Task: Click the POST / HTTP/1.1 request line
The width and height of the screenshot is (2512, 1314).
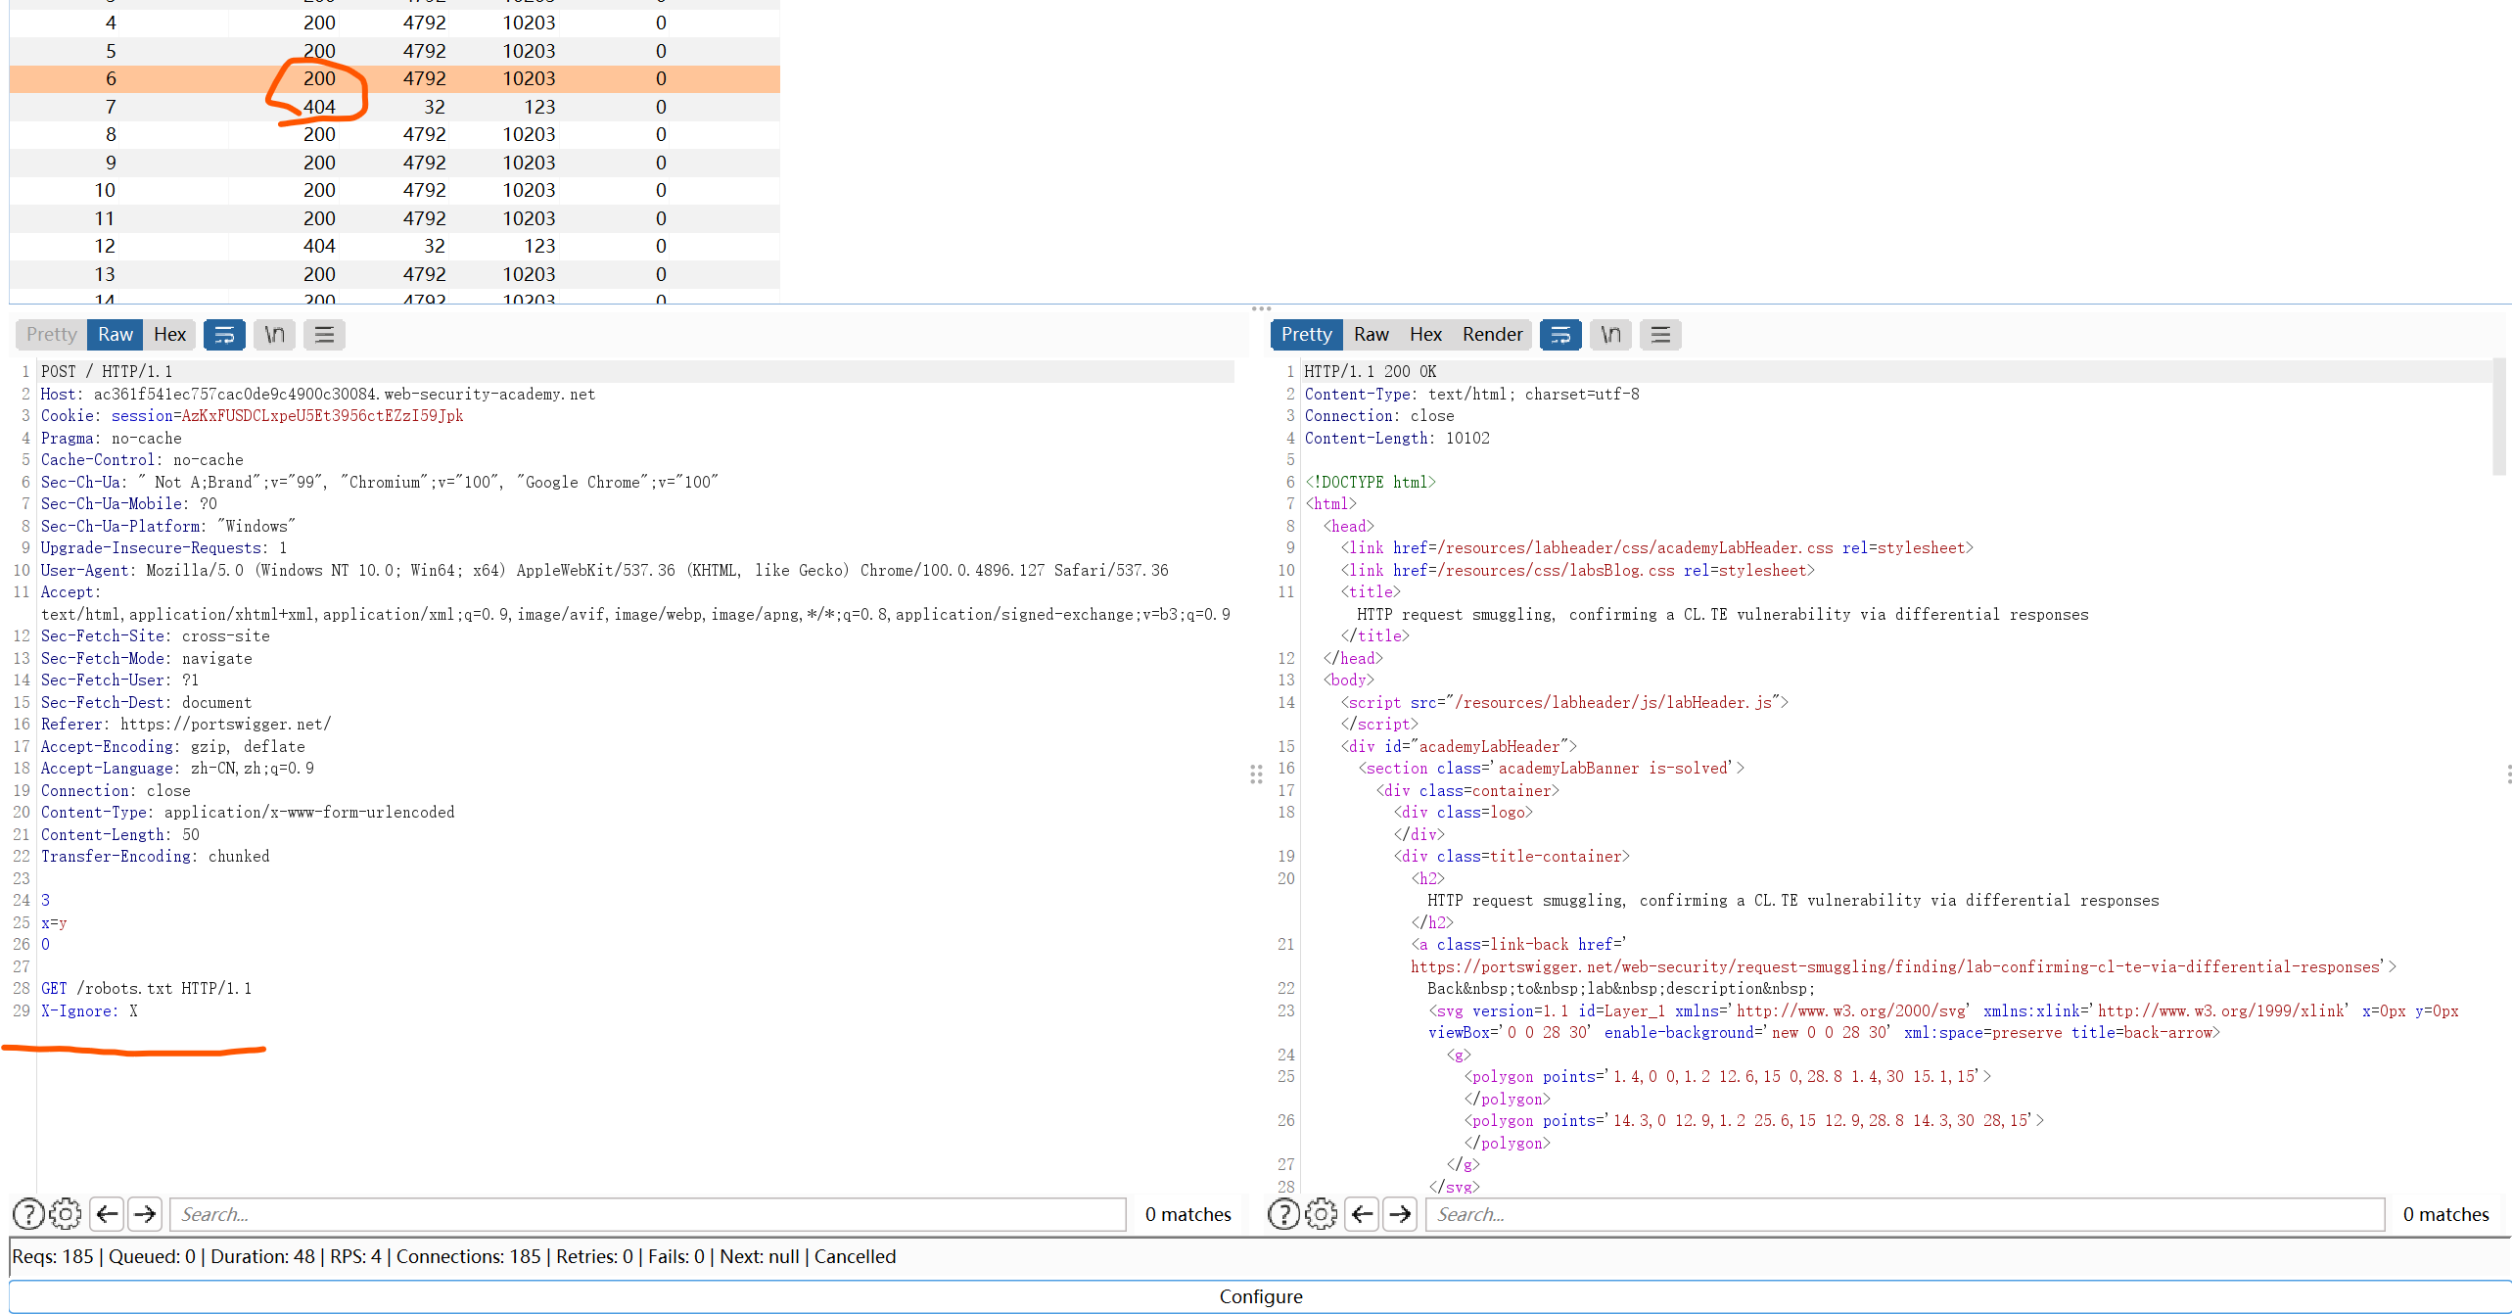Action: (107, 371)
